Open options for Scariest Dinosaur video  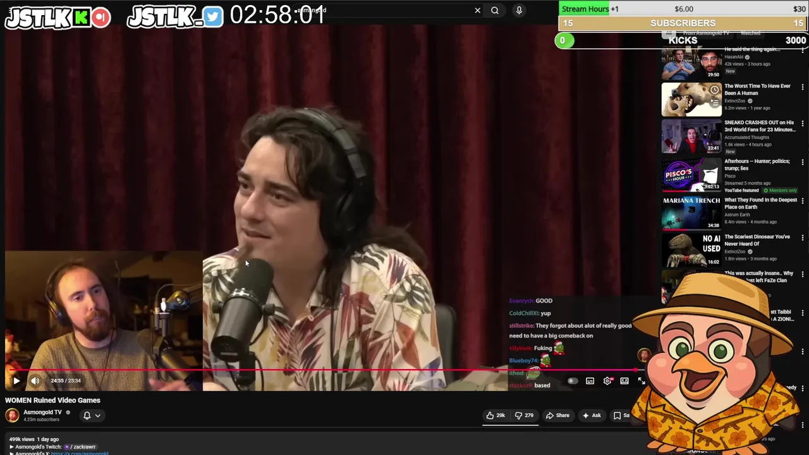coord(803,238)
